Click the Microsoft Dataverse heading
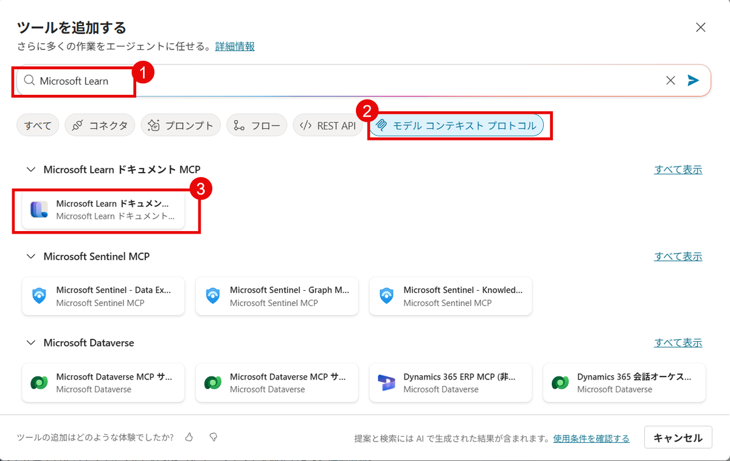Image resolution: width=730 pixels, height=461 pixels. pos(89,343)
